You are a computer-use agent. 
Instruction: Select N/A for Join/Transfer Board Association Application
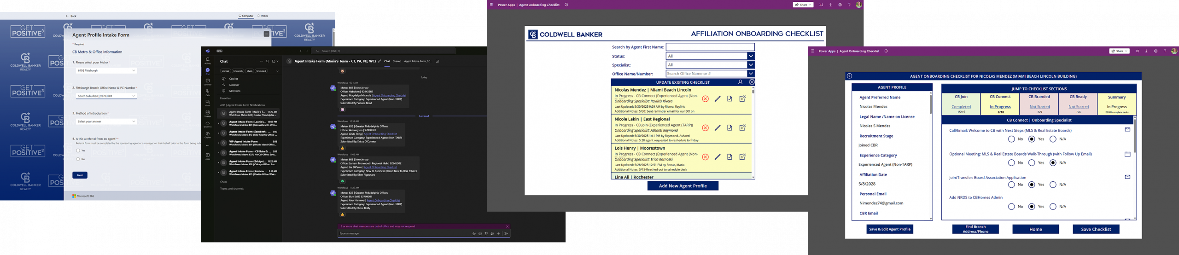(1053, 185)
